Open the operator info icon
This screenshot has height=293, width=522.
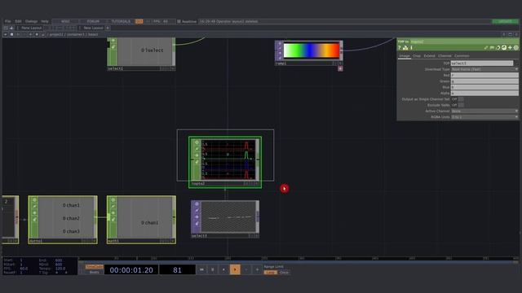pyautogui.click(x=411, y=48)
